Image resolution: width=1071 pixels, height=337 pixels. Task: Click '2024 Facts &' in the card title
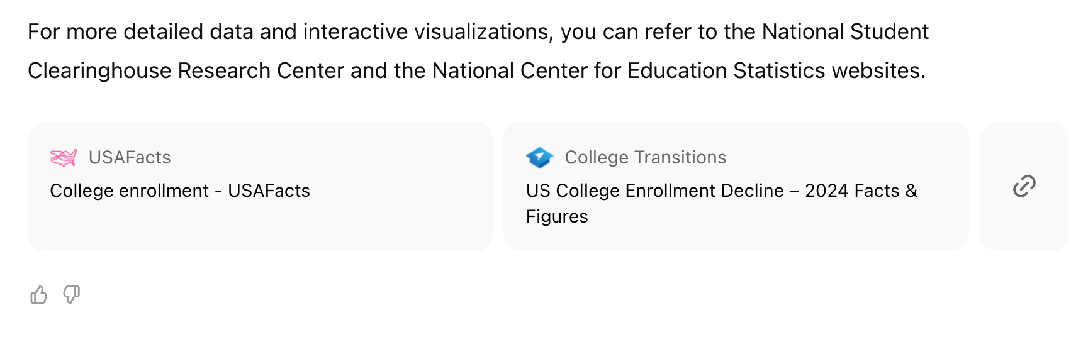(861, 191)
